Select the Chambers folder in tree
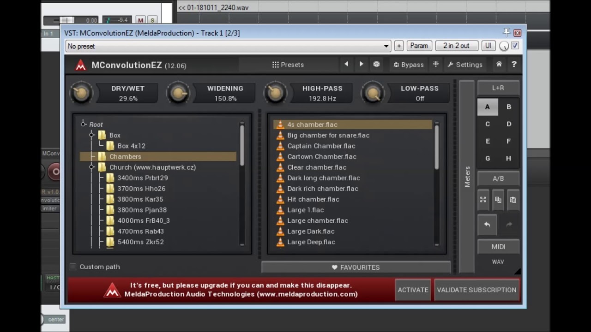 pos(158,156)
